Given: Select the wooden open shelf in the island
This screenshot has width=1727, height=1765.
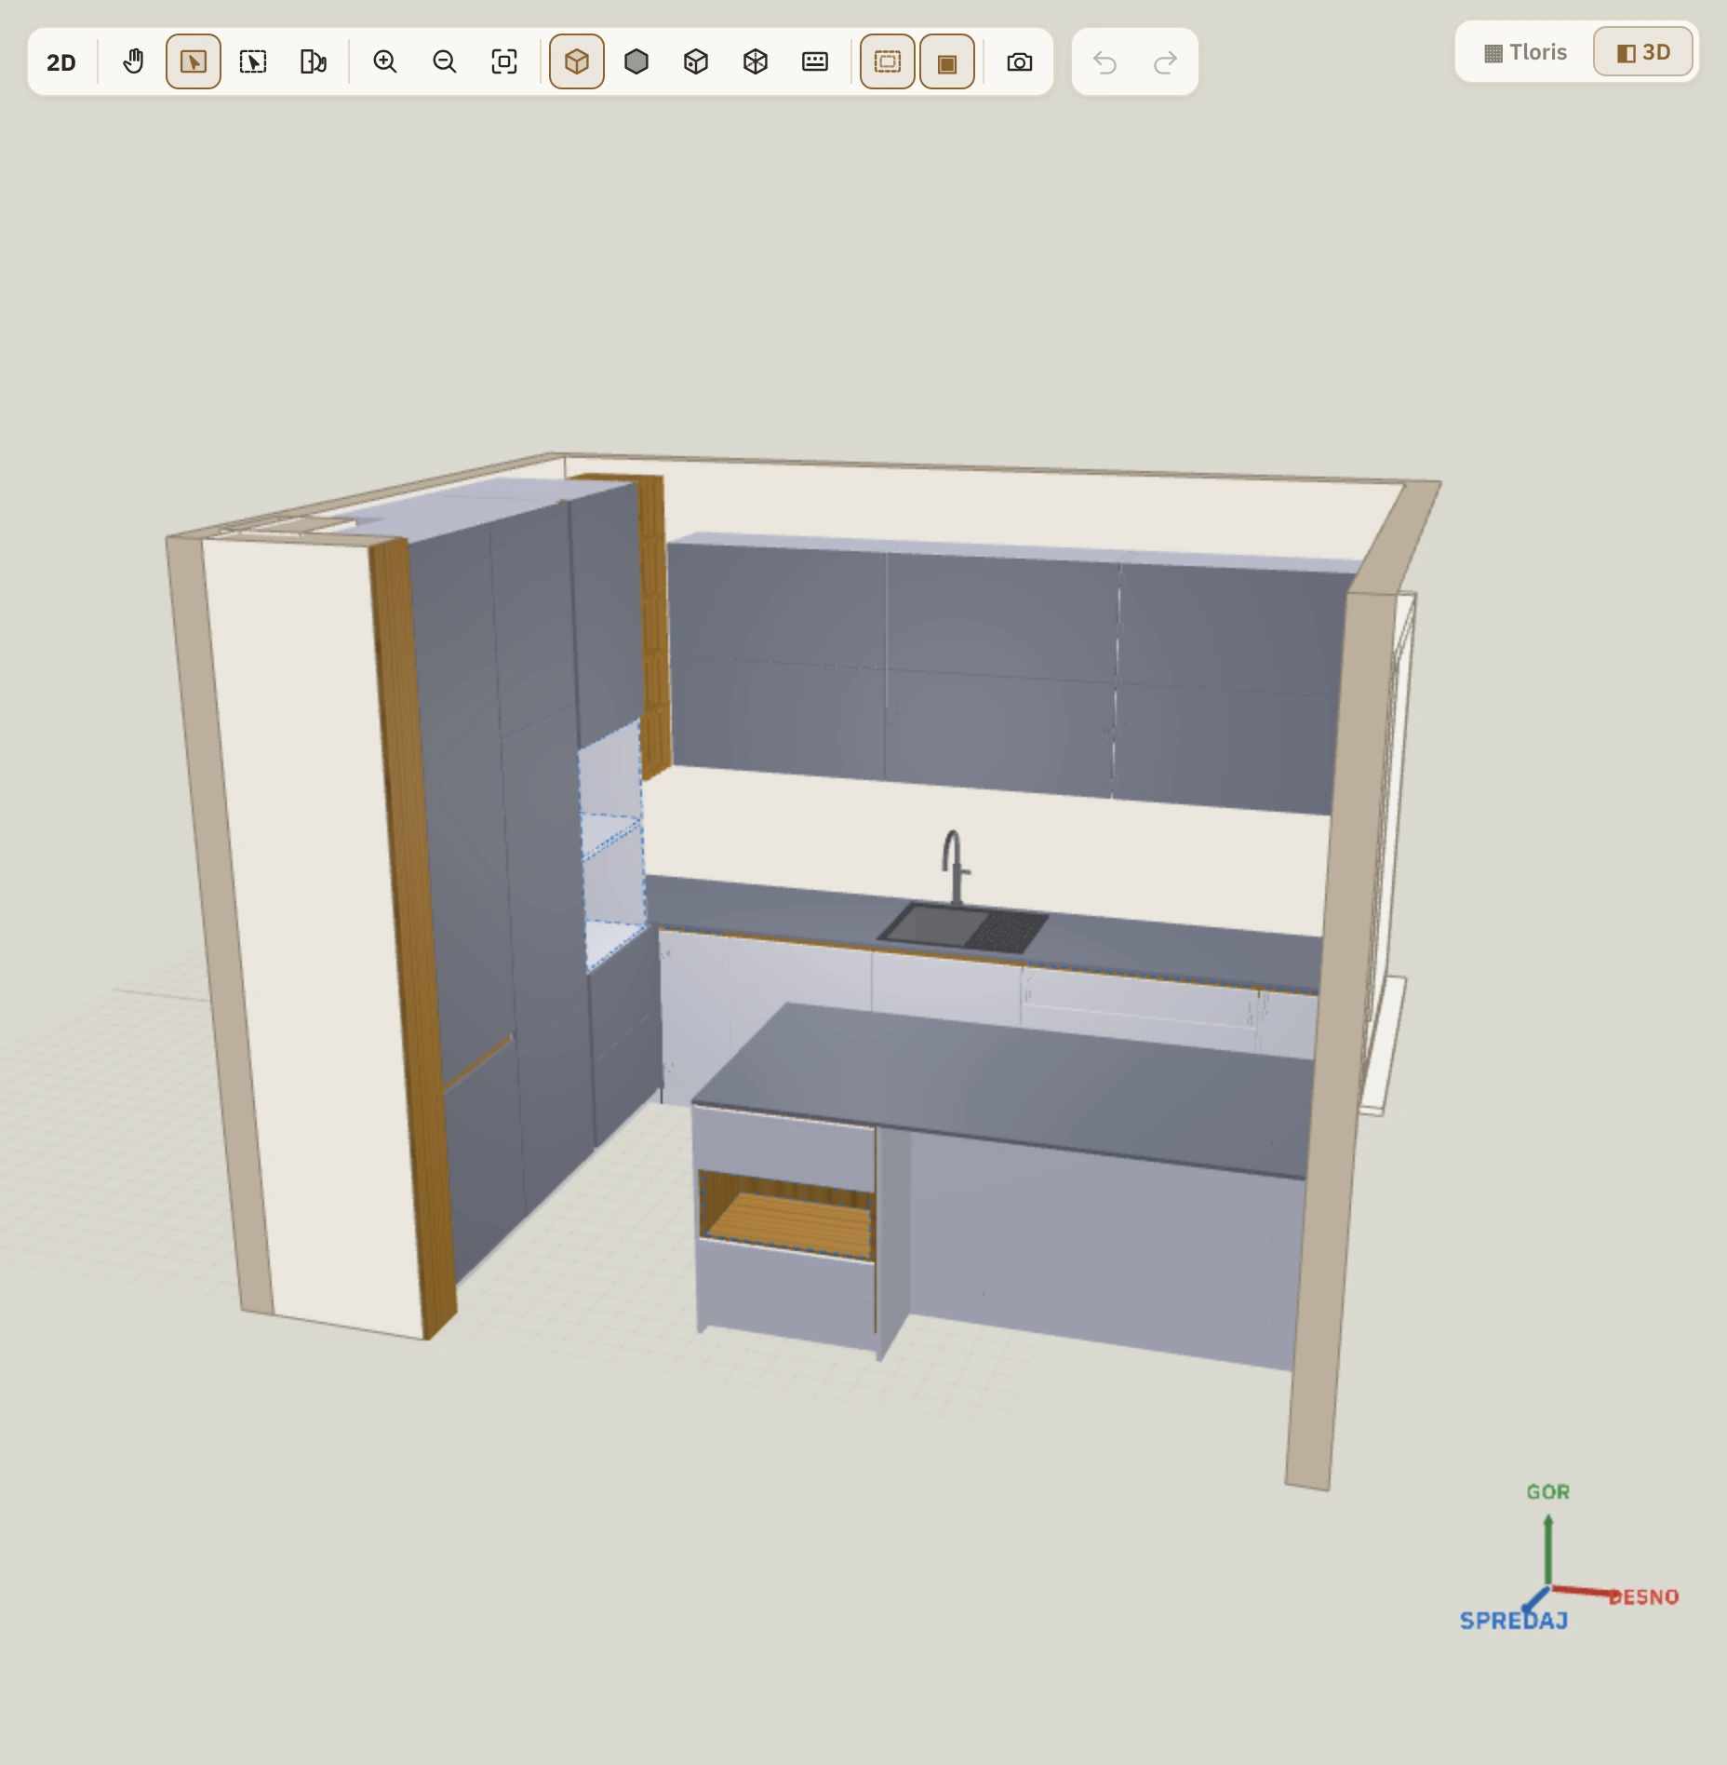Looking at the screenshot, I should (787, 1218).
